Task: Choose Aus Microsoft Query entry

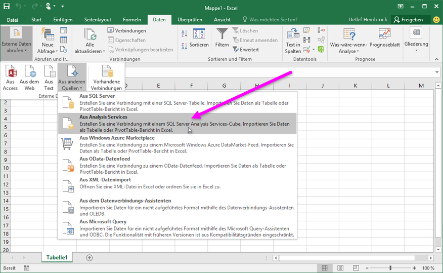Action: click(x=178, y=228)
